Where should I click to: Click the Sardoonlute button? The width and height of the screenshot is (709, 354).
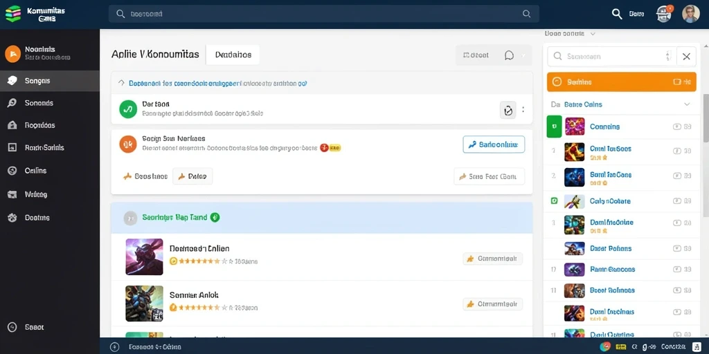[494, 145]
